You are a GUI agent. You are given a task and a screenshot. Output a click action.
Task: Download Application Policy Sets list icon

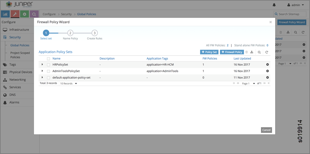pos(252,52)
